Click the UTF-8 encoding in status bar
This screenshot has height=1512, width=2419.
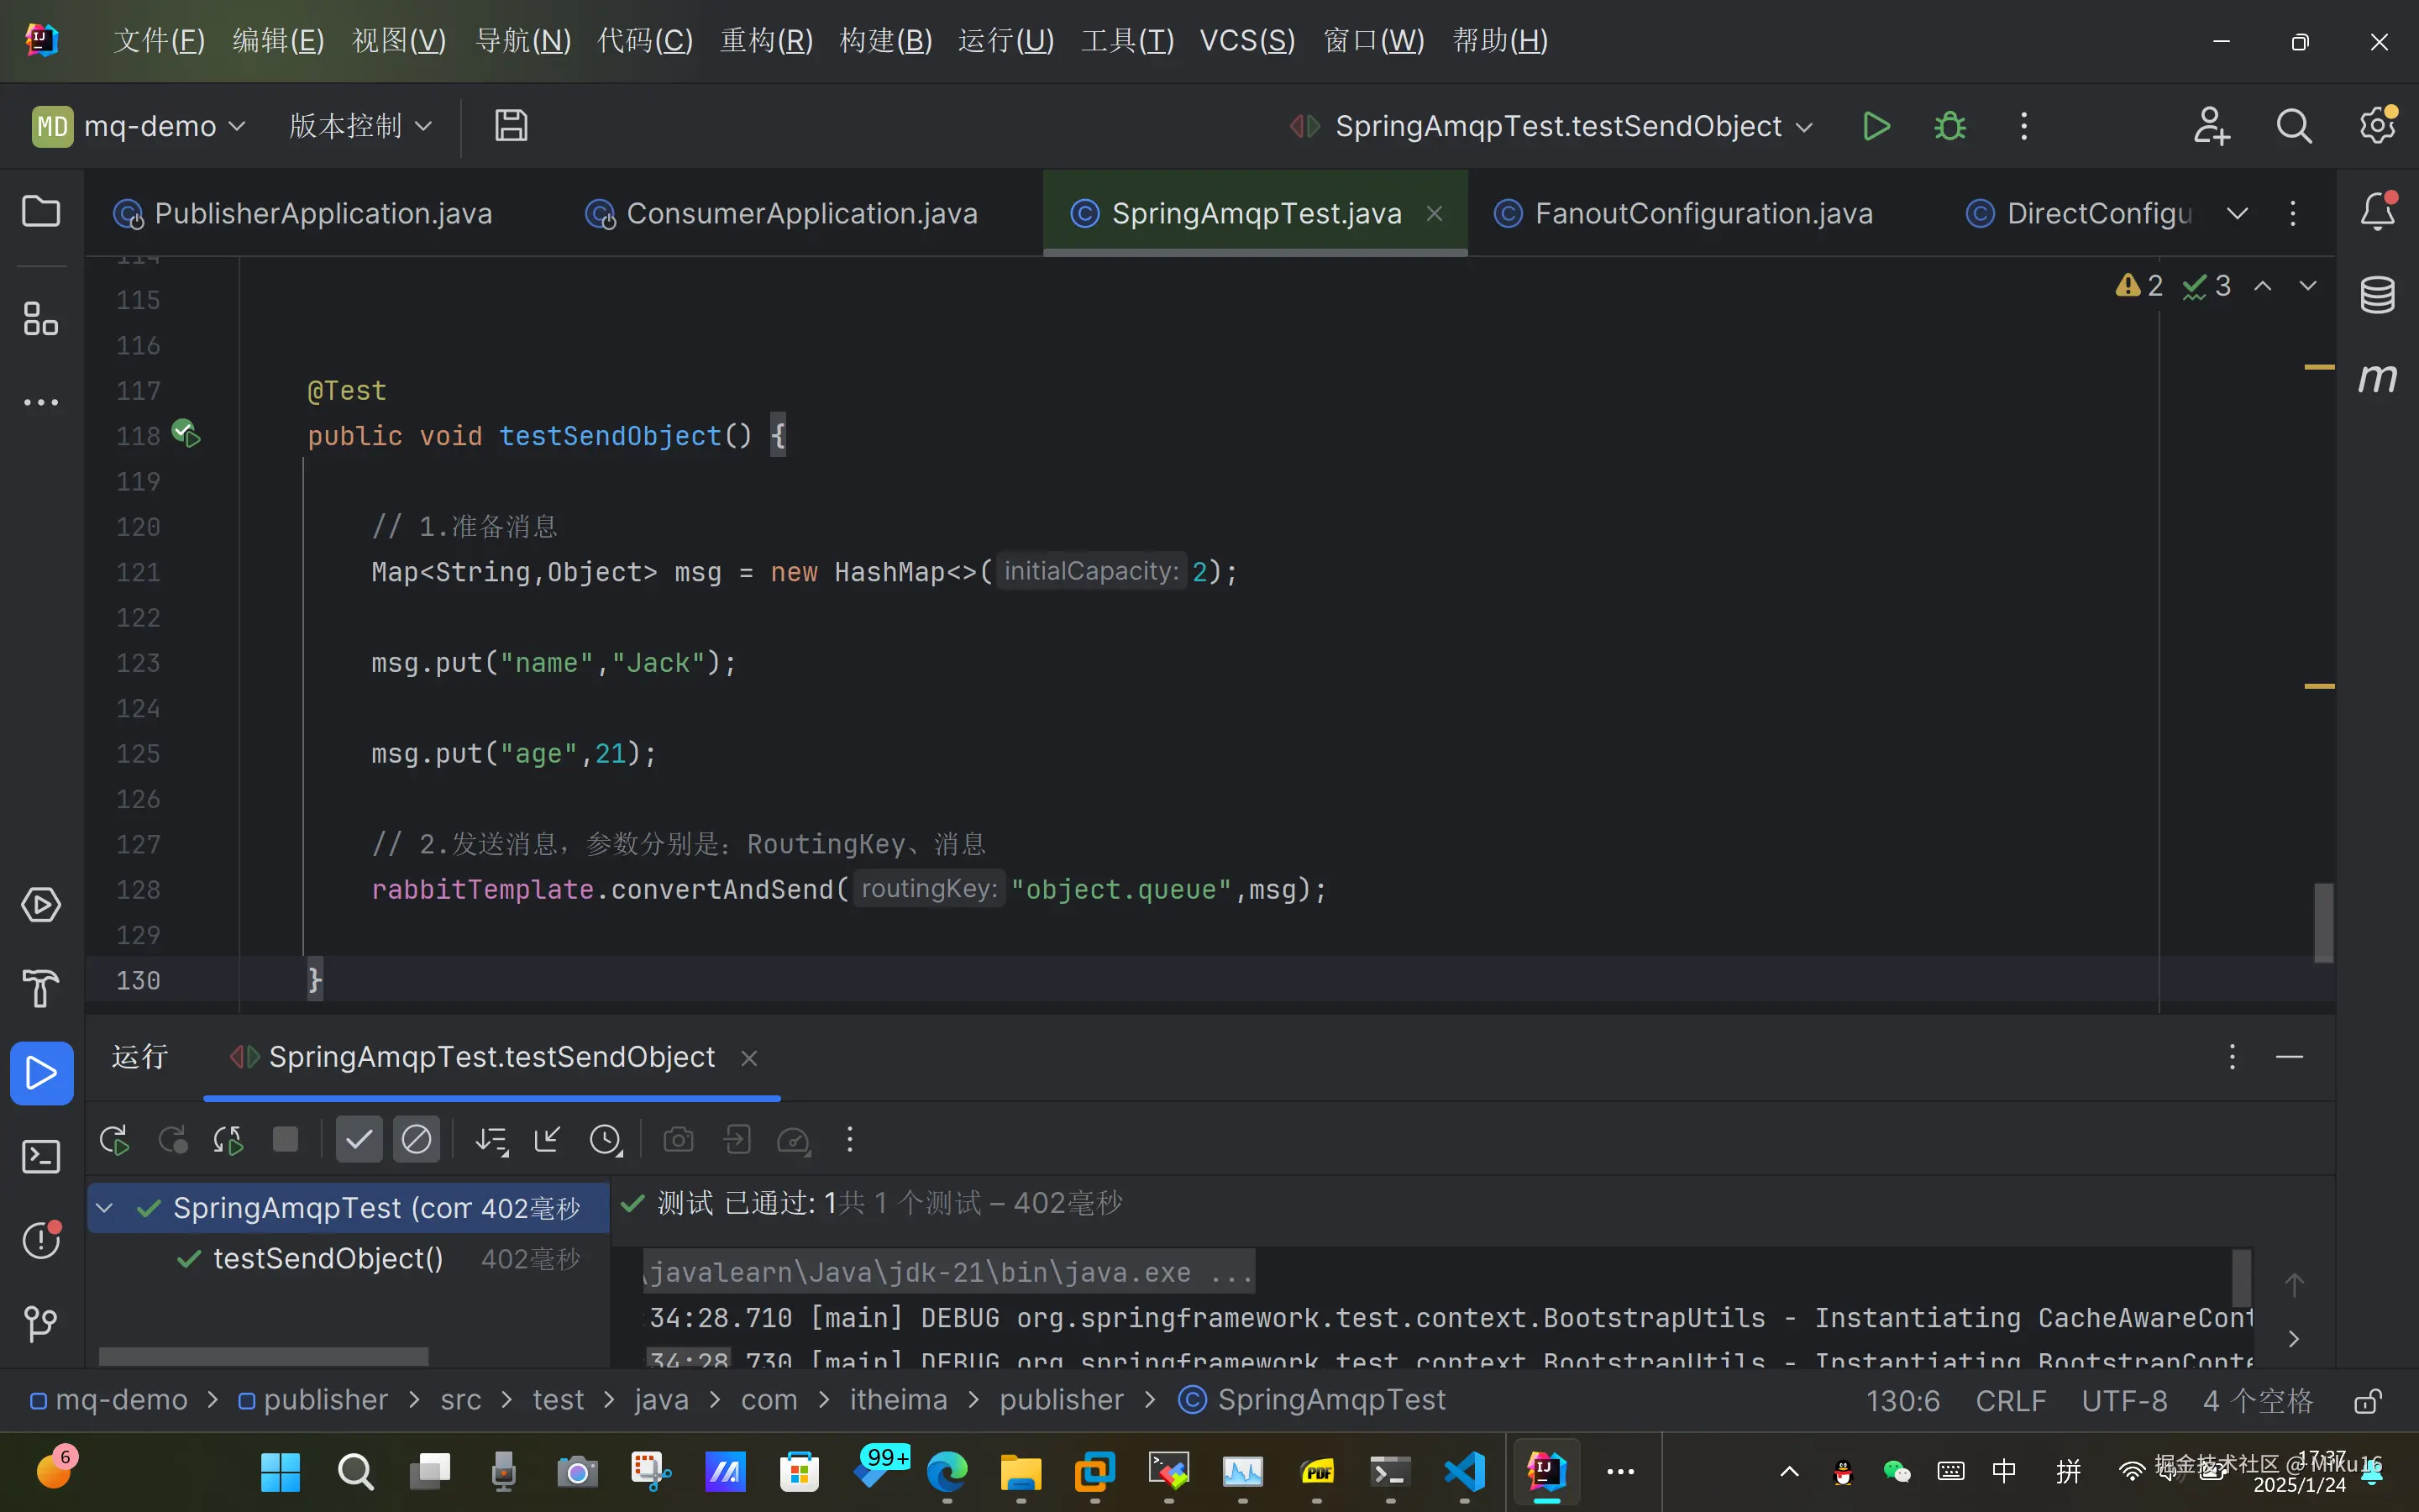2124,1401
